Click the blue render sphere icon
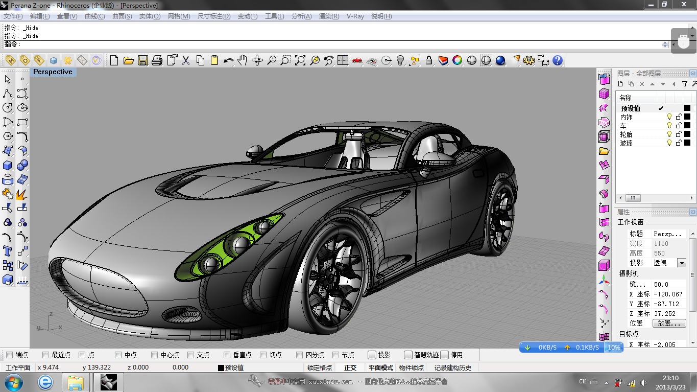The image size is (697, 392). pyautogui.click(x=500, y=60)
